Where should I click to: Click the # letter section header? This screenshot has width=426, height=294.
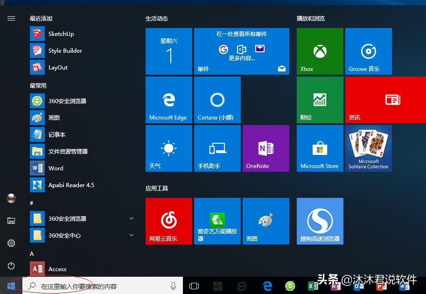32,203
